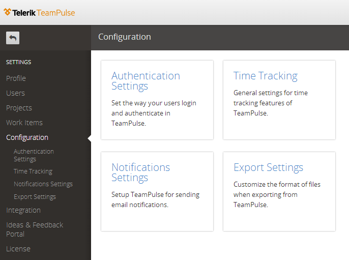
Task: Click the SETTINGS sidebar heading
Action: pos(19,62)
